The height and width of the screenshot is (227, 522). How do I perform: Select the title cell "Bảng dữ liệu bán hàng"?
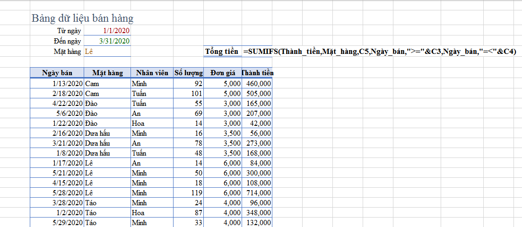83,18
